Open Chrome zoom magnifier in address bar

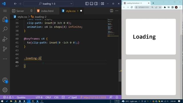coord(152,7)
